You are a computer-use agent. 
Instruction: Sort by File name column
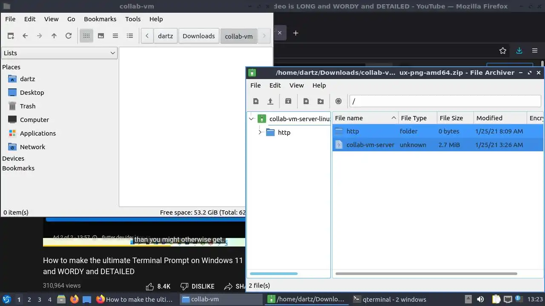pyautogui.click(x=365, y=118)
